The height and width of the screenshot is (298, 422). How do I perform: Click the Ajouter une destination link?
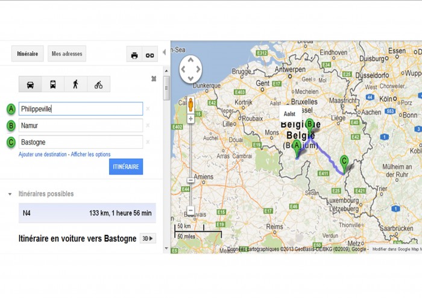coord(43,154)
